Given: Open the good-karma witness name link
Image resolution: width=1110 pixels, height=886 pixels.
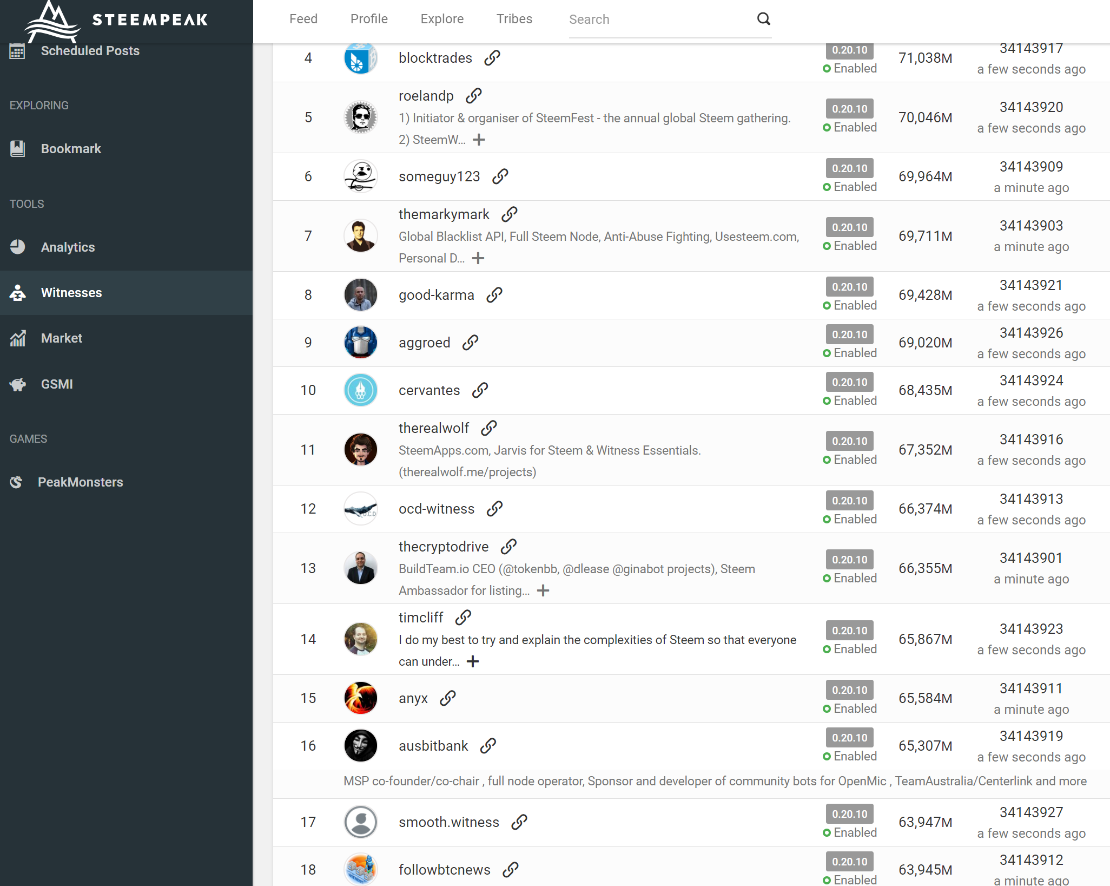Looking at the screenshot, I should click(436, 295).
